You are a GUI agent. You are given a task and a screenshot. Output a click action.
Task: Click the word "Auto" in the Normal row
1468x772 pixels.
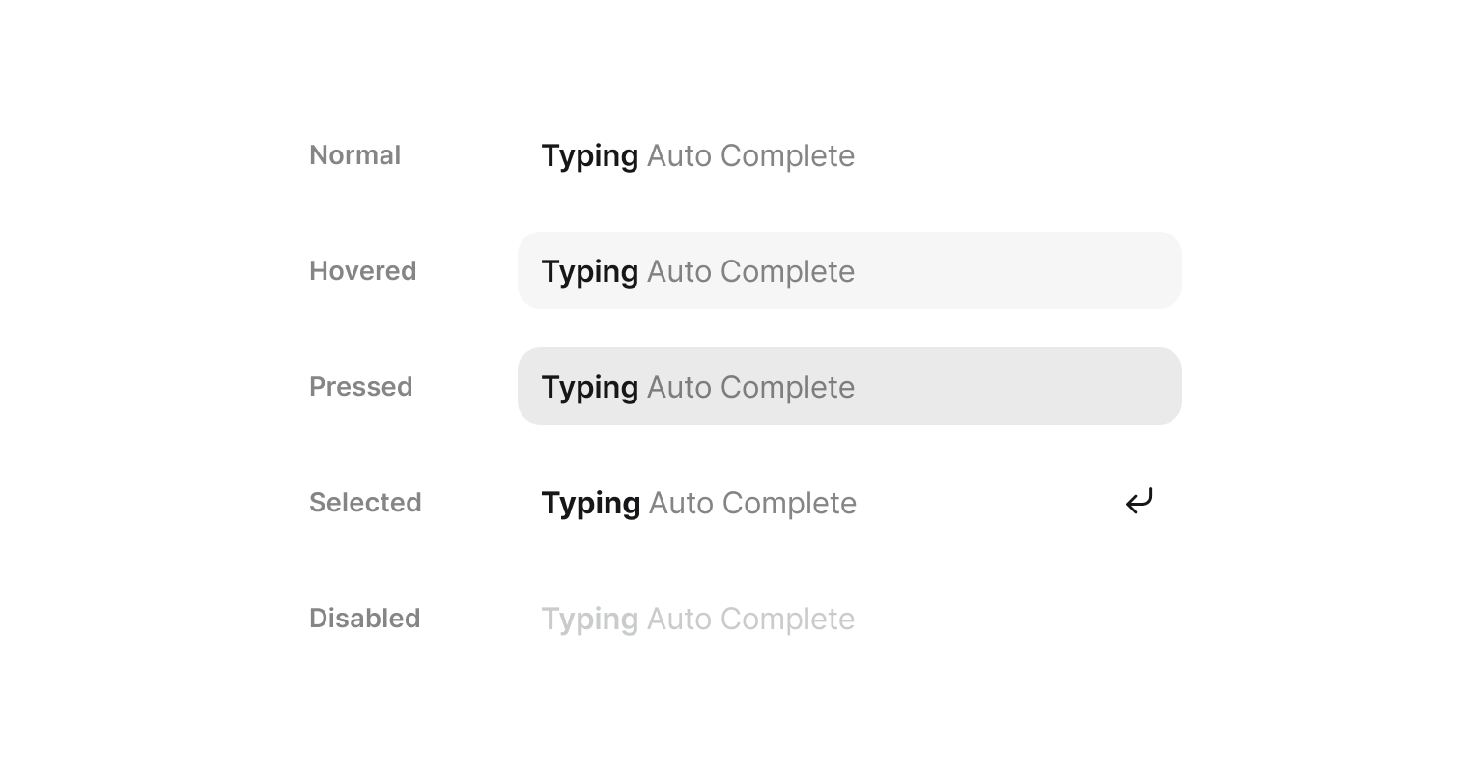pyautogui.click(x=679, y=156)
